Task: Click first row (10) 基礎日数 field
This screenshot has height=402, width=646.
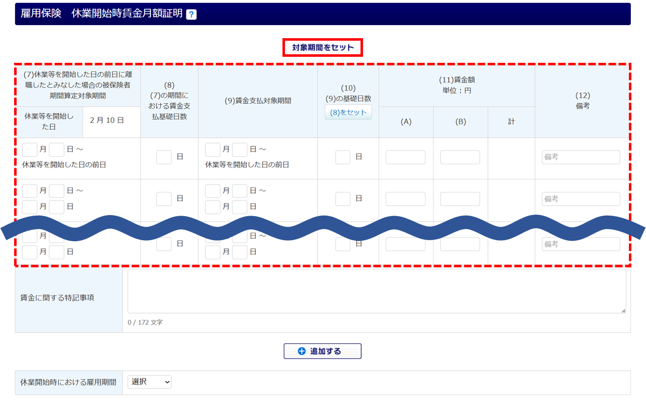Action: pyautogui.click(x=343, y=157)
